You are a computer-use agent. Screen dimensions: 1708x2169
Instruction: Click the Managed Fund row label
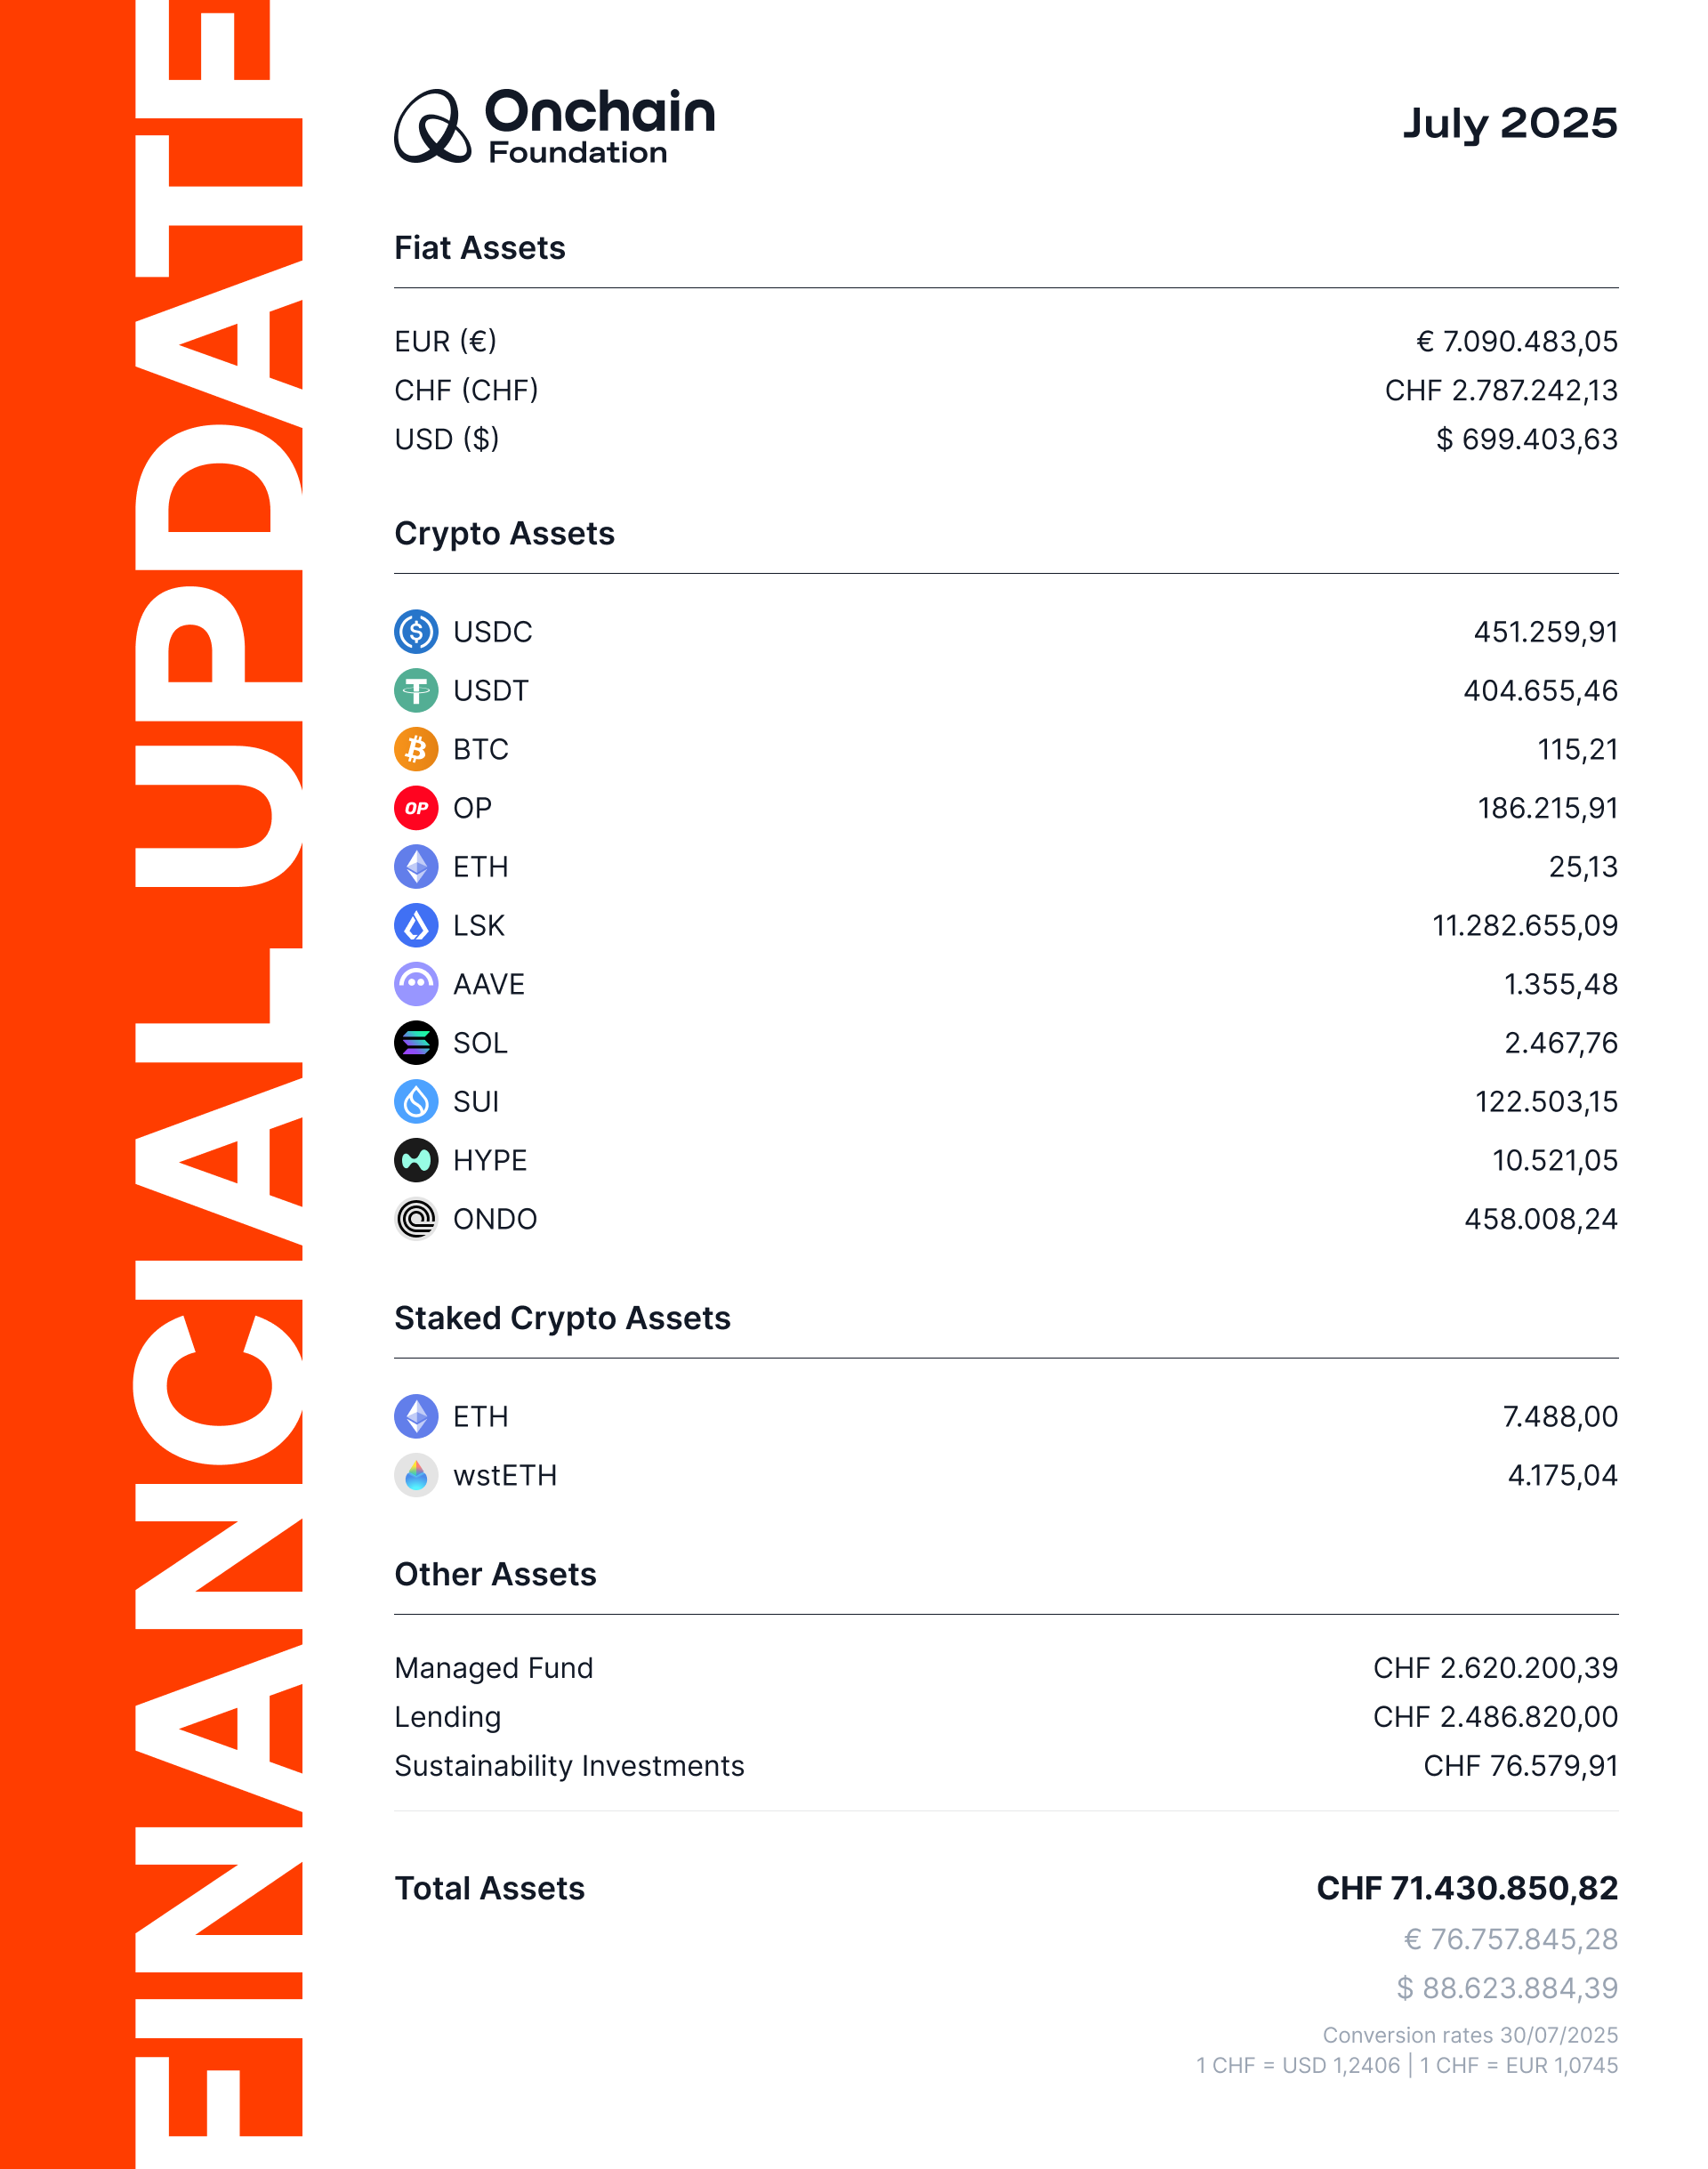coord(494,1668)
